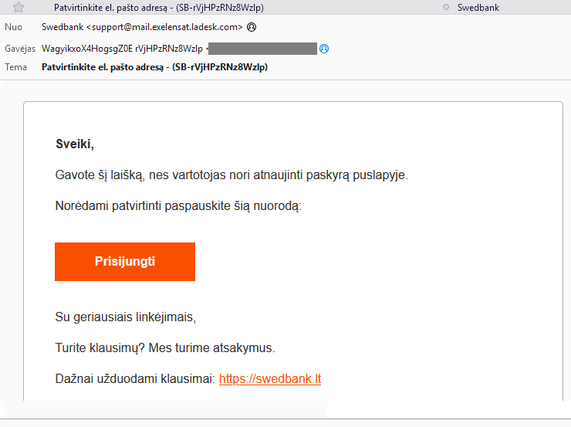Click the 'Turite klausimų?' line
The image size is (571, 427).
165,348
